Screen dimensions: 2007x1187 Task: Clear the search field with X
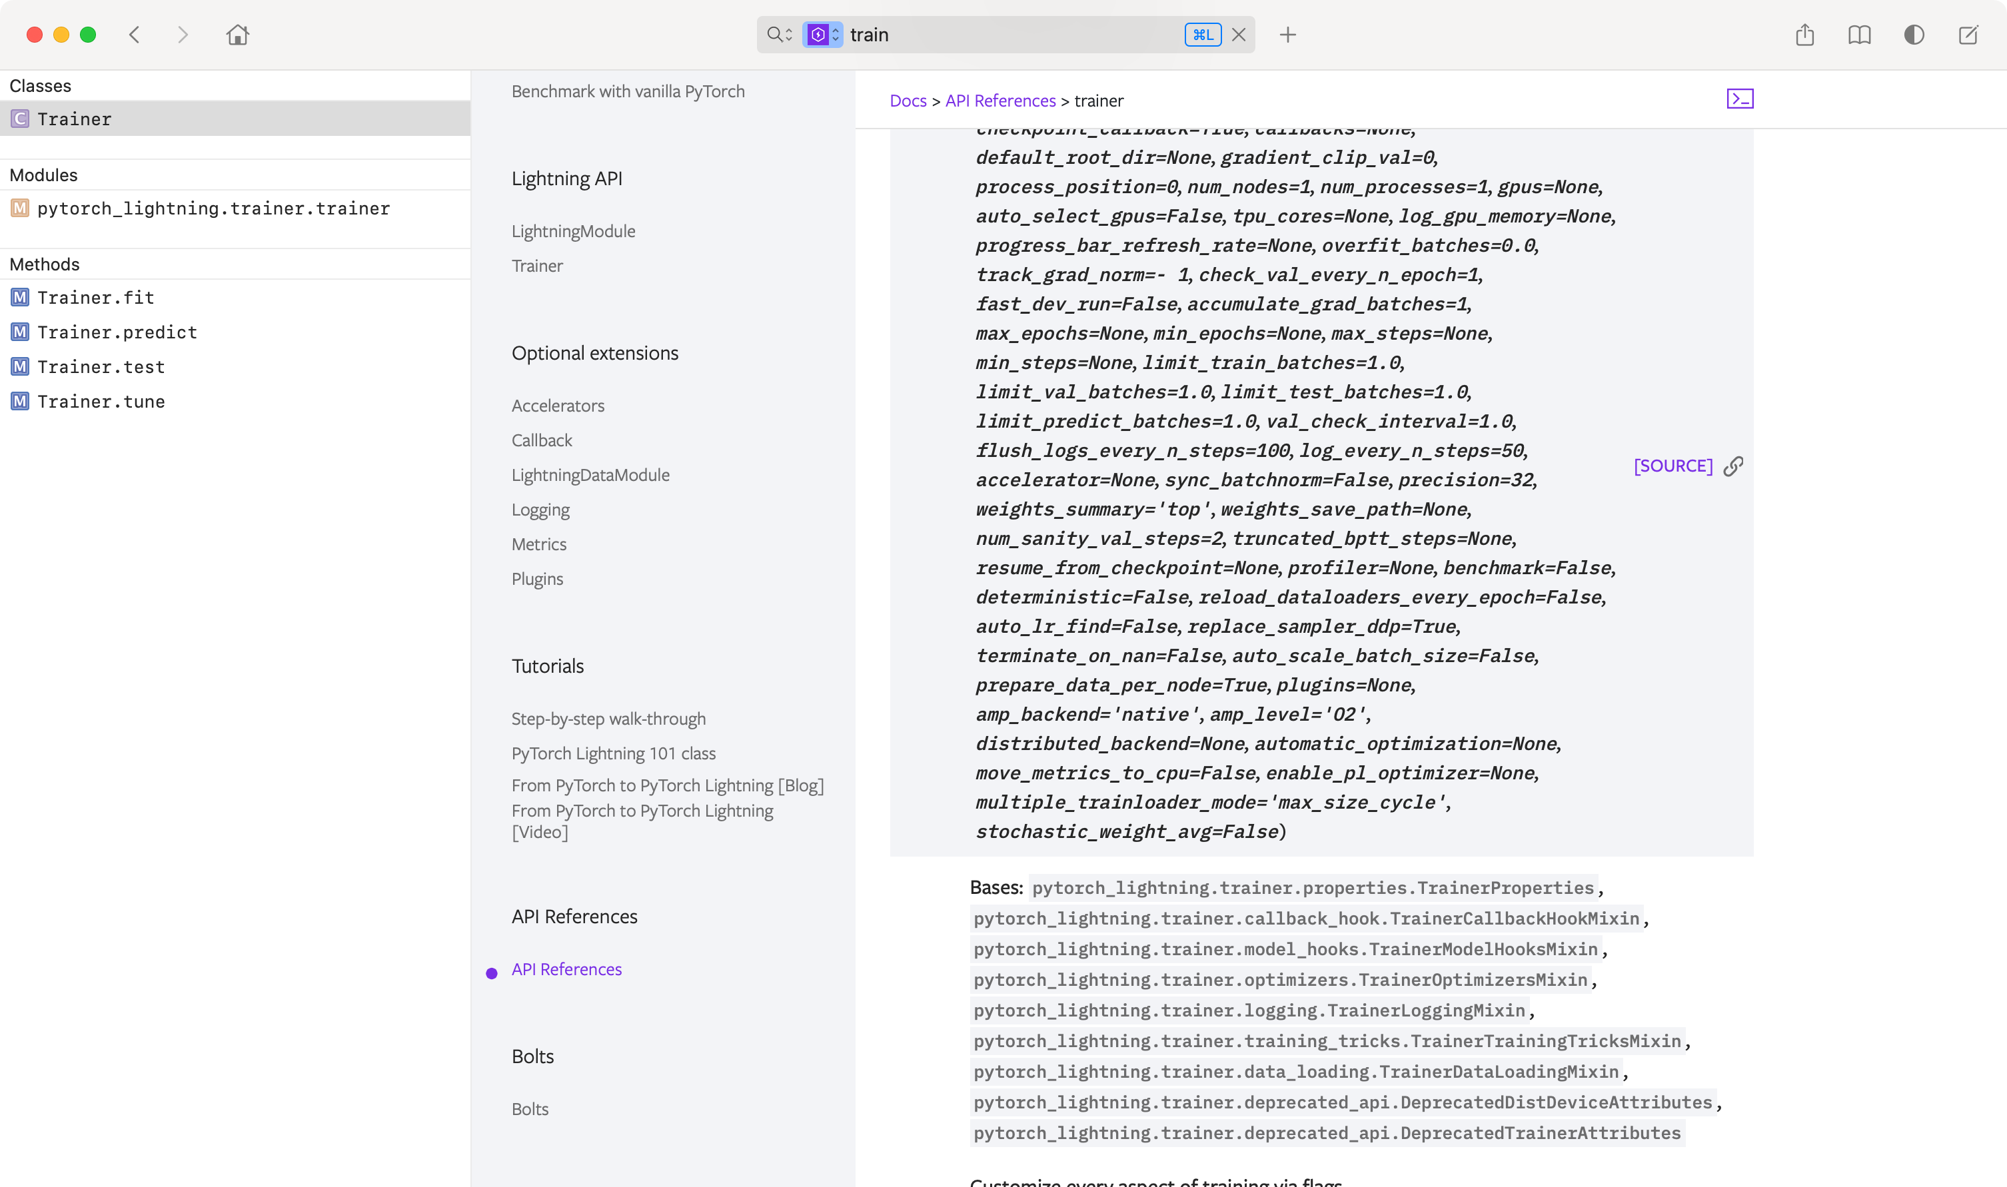tap(1238, 35)
